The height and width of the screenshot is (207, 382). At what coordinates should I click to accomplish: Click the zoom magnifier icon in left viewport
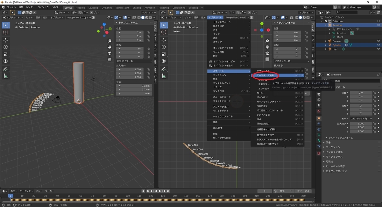110,41
